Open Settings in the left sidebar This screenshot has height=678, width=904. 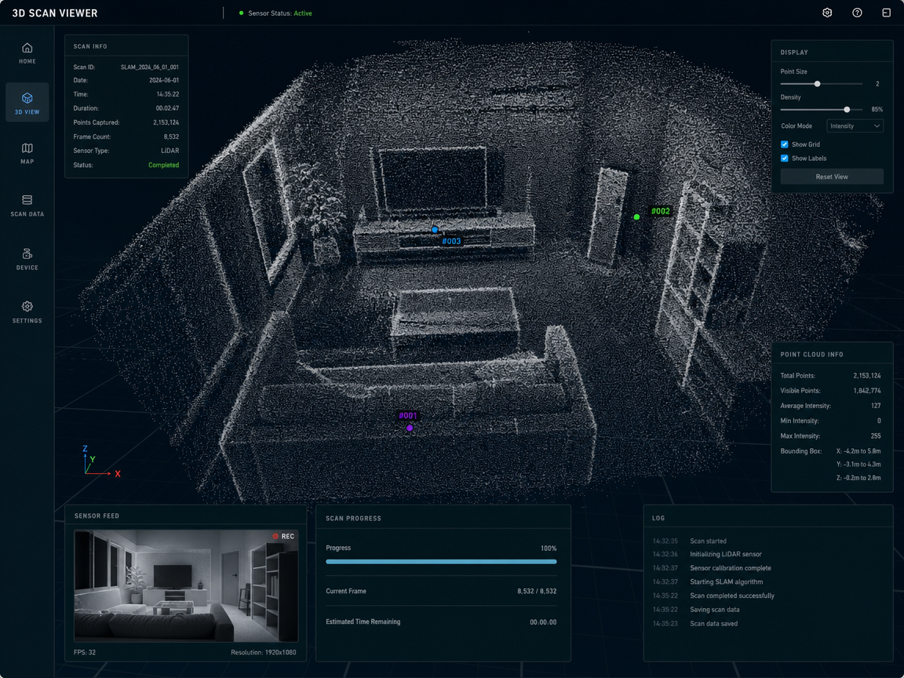[27, 306]
